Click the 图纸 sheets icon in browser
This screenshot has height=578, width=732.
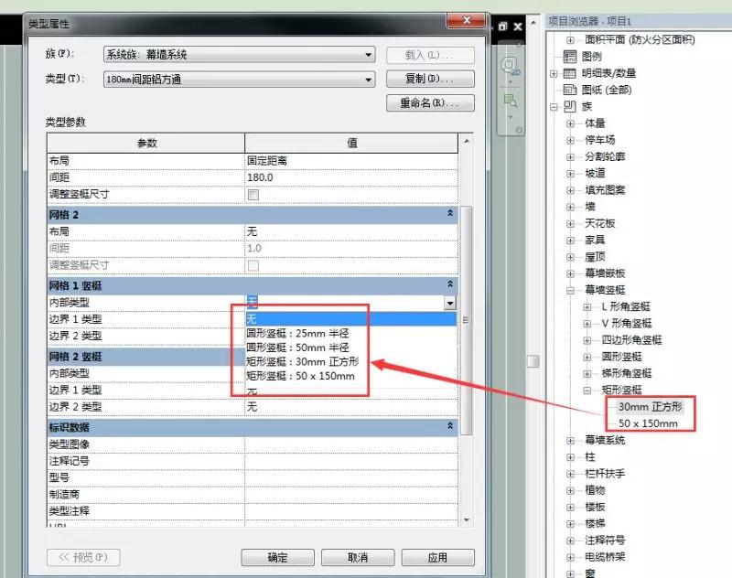570,90
